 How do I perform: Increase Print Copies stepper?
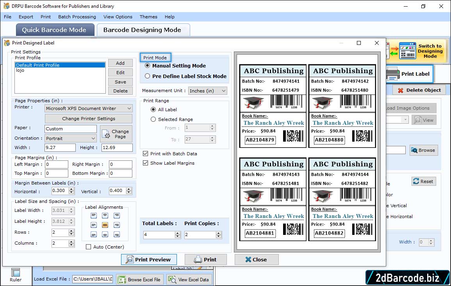tap(219, 233)
